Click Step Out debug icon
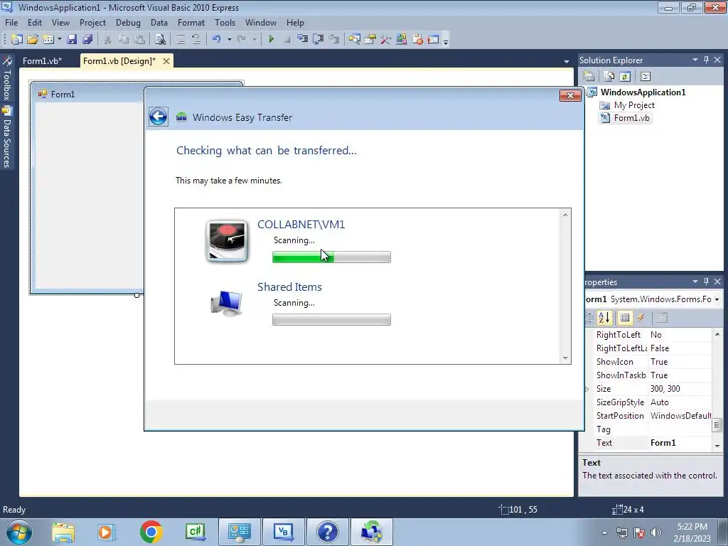This screenshot has width=728, height=546. tap(334, 40)
